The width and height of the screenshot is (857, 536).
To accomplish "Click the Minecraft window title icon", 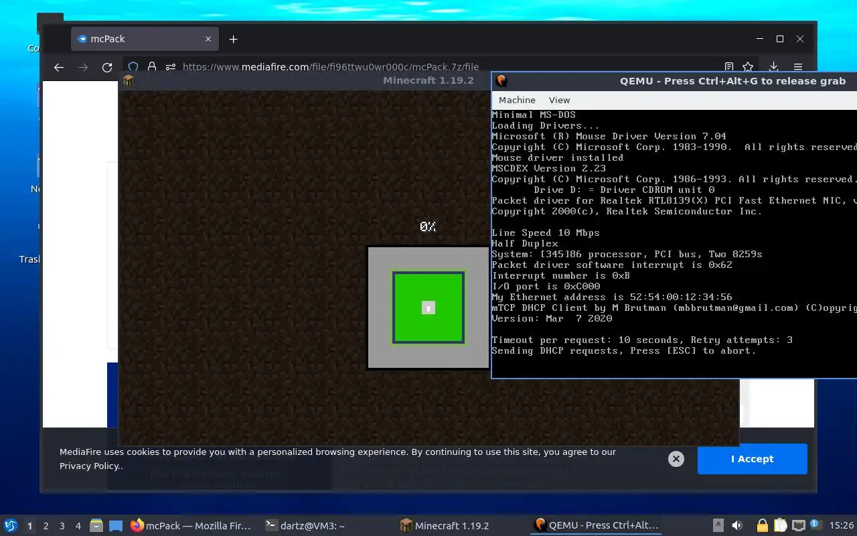I will tap(128, 81).
